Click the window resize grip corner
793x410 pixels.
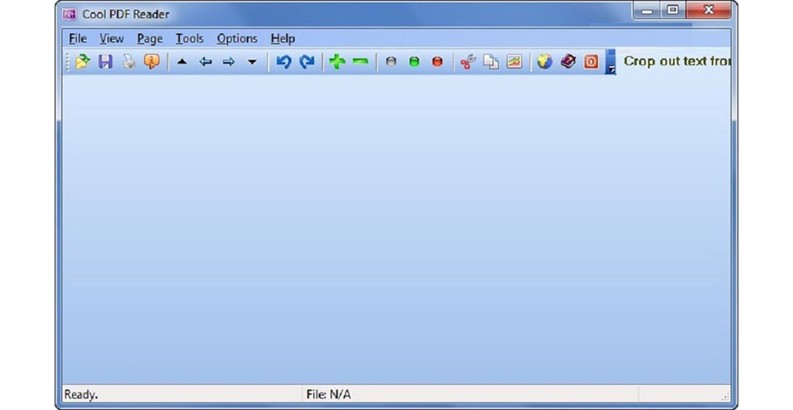725,396
